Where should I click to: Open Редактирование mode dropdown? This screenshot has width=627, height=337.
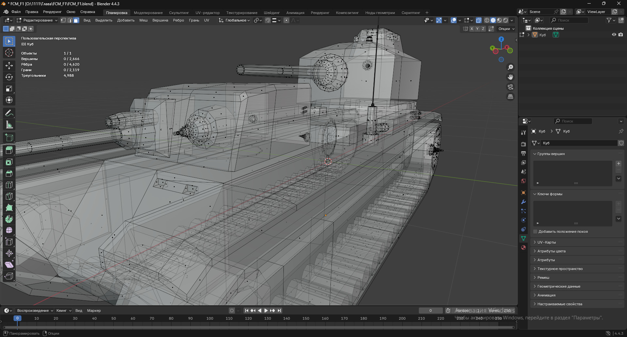(37, 20)
